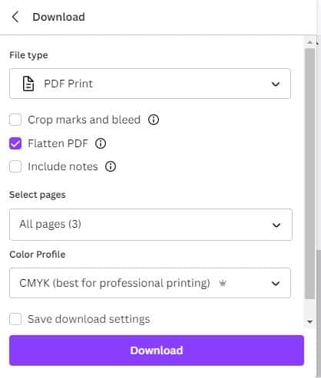Show info for Crop marks and bleed

coord(154,120)
